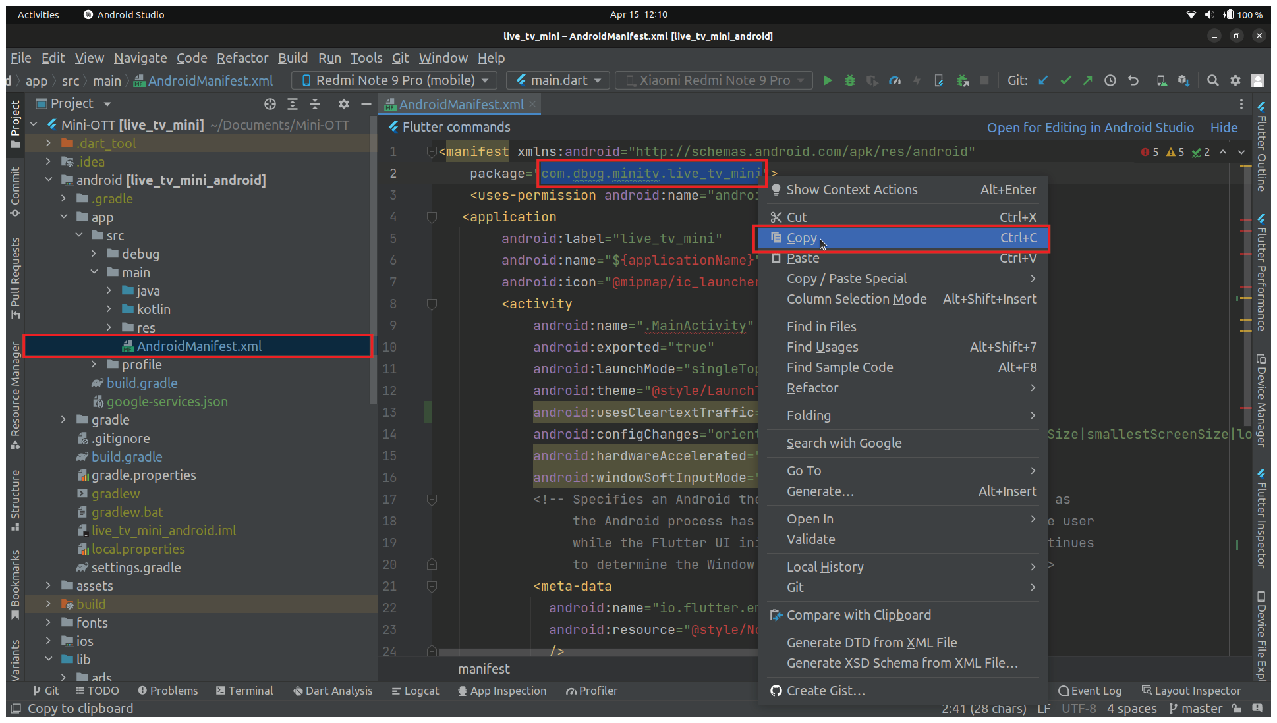This screenshot has width=1277, height=723.
Task: Click Flutter commands banner label
Action: [x=456, y=127]
